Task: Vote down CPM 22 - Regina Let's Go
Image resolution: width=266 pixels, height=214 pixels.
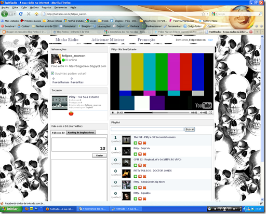Action: (140, 165)
